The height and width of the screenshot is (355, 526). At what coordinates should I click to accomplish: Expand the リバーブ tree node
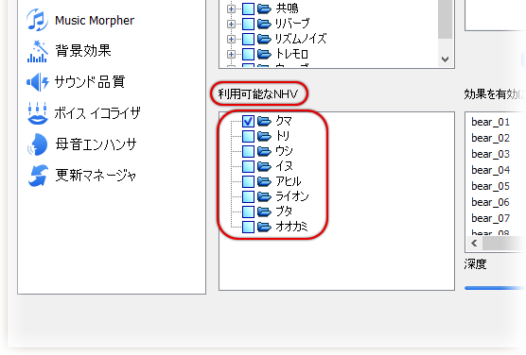coord(231,24)
